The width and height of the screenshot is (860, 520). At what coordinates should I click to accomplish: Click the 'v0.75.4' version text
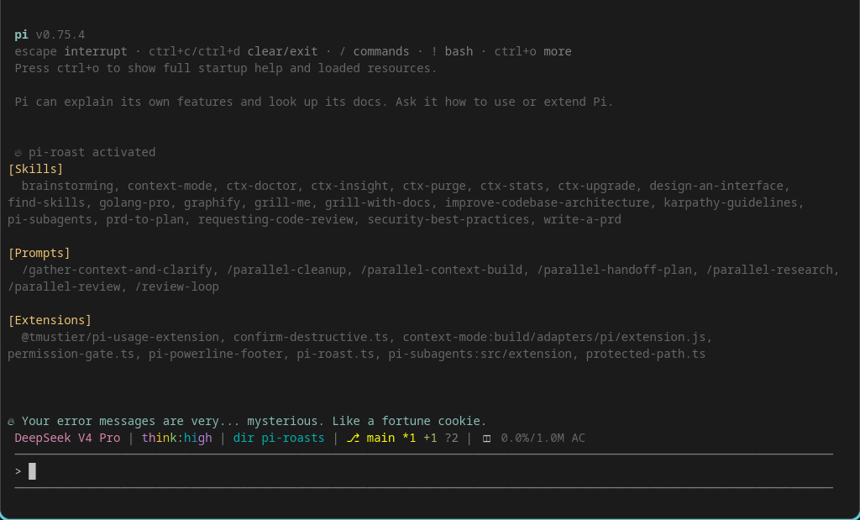point(60,35)
